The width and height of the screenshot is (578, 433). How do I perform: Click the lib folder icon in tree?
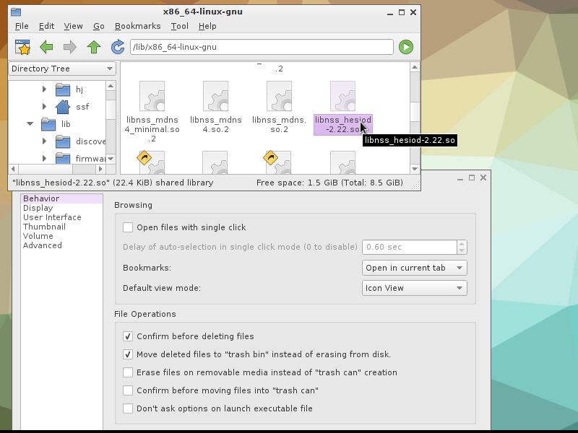[48, 124]
